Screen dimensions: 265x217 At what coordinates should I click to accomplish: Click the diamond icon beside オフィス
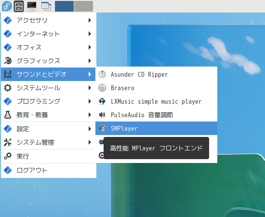click(x=8, y=47)
